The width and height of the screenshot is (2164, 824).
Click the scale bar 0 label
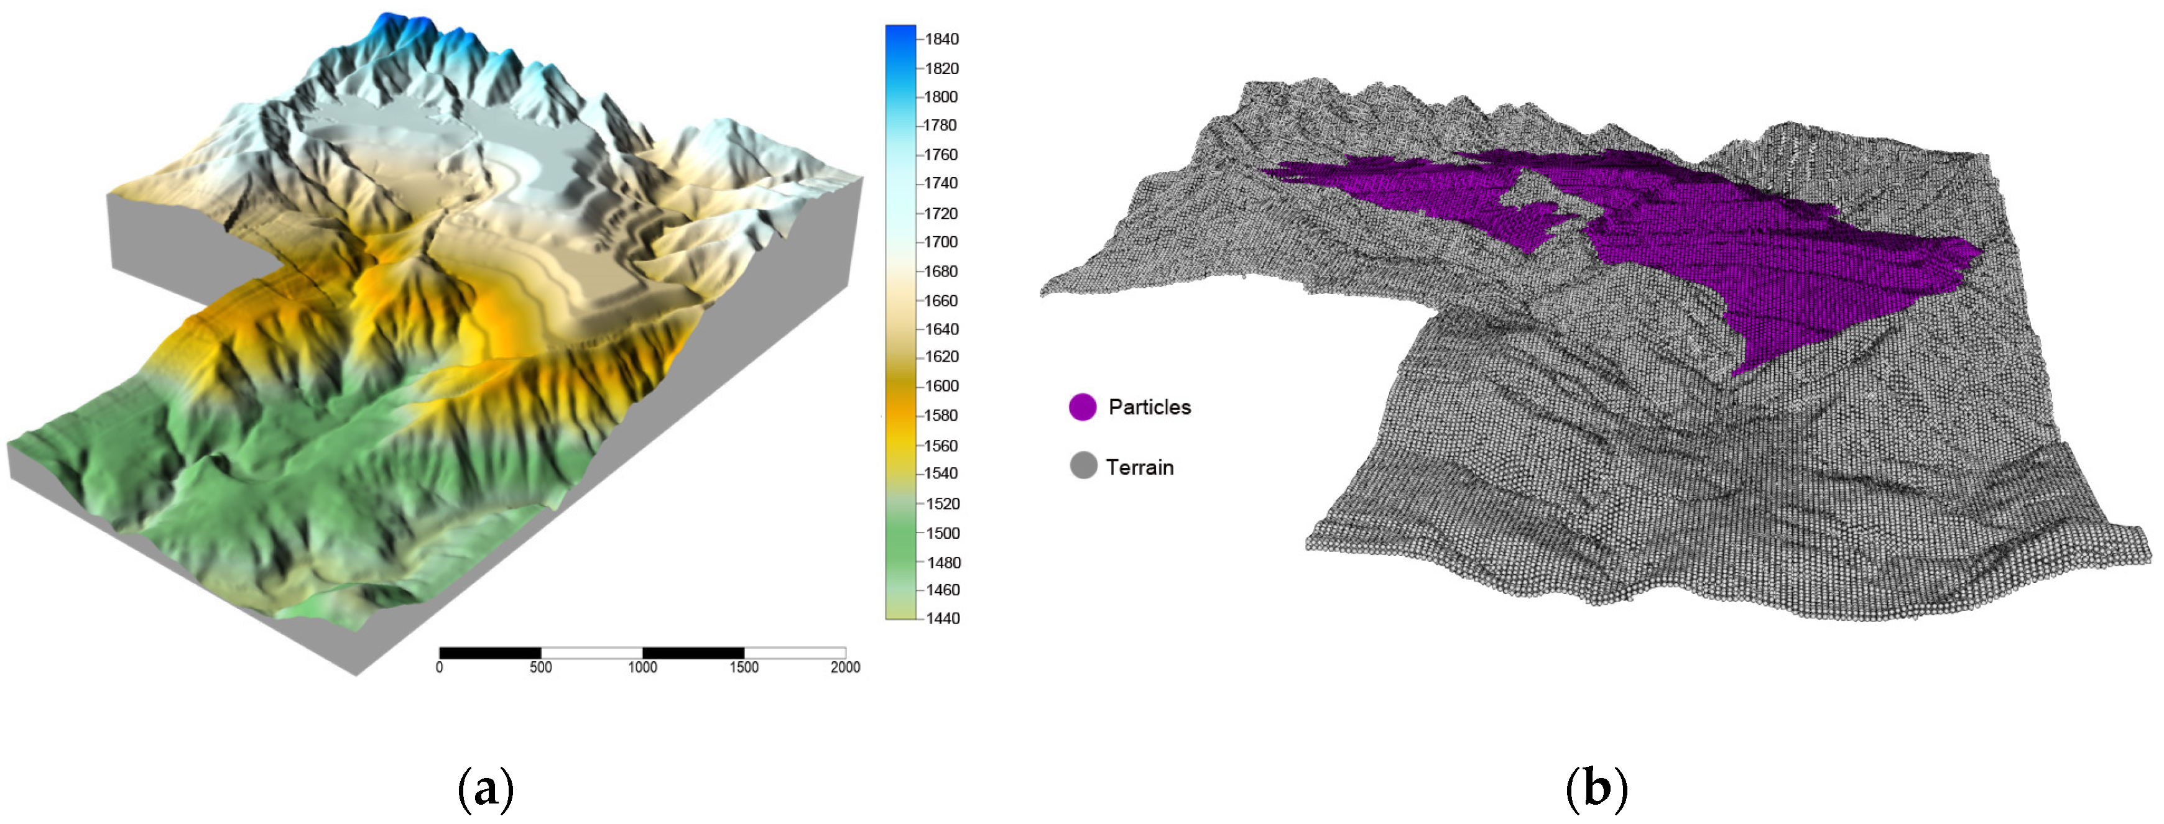coord(440,667)
